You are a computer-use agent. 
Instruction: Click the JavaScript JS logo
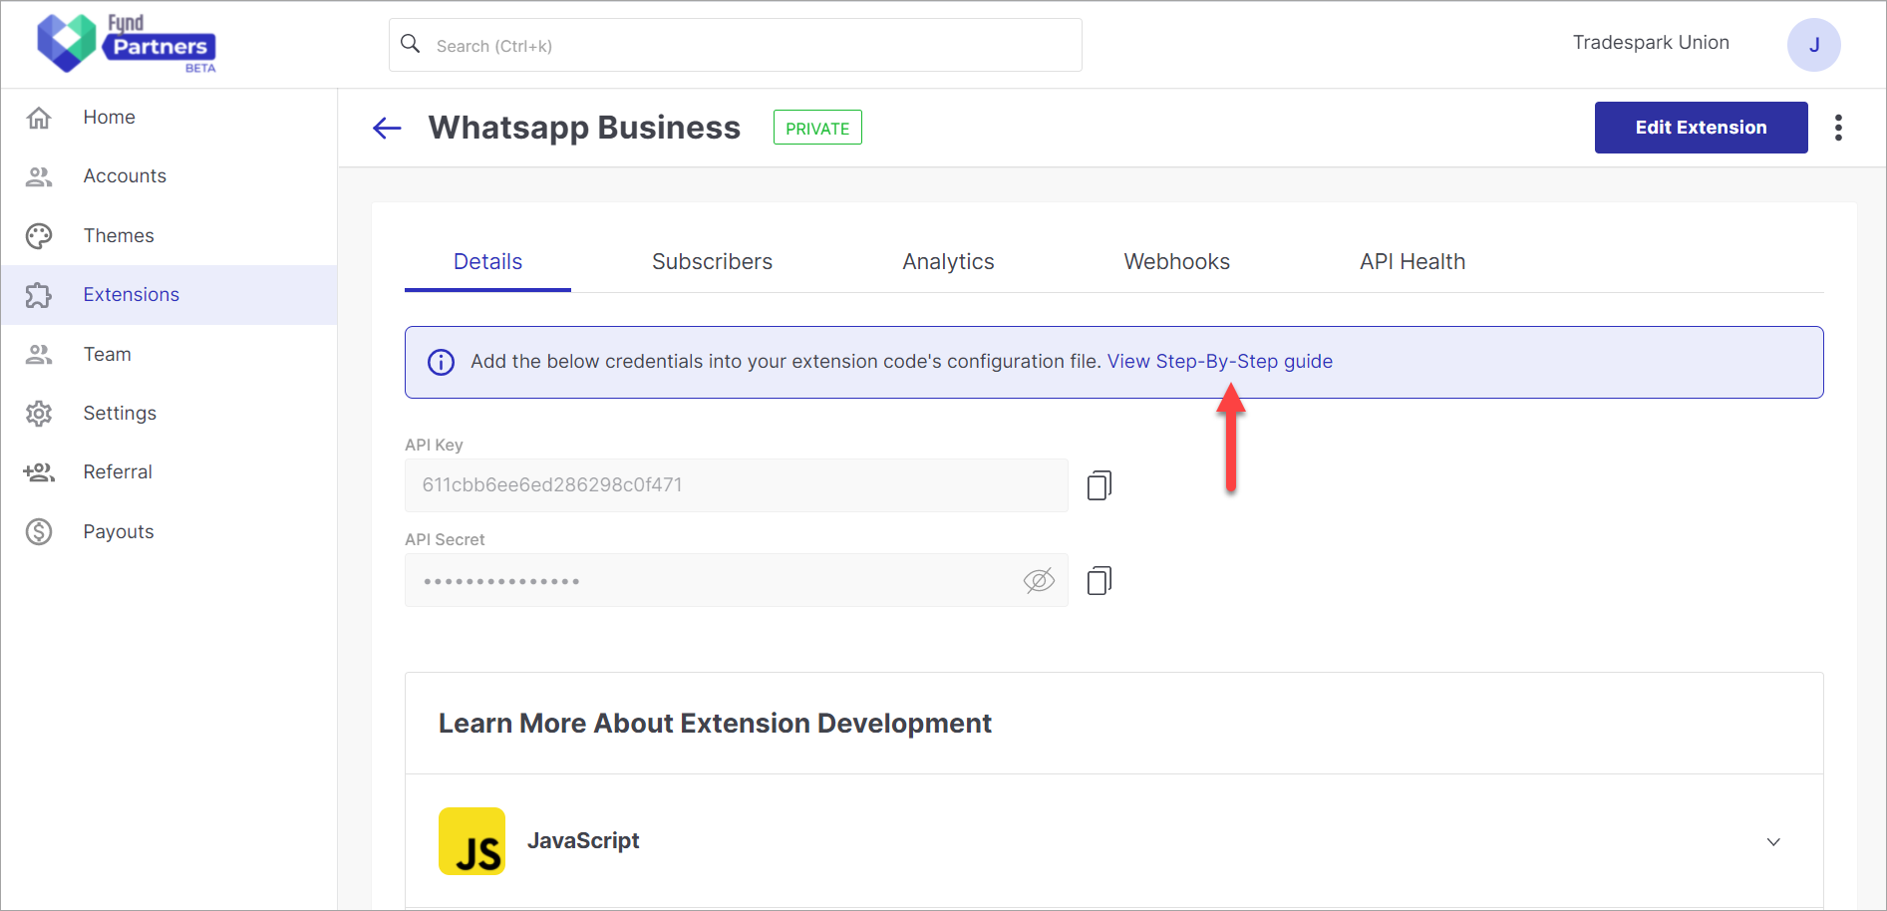(472, 841)
